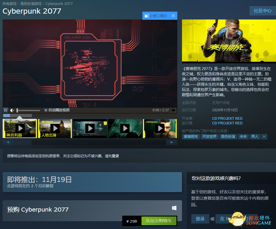Open 角色扮演游戏 breadcrumb link
Viewport: 276px width, 229px height.
31,4
